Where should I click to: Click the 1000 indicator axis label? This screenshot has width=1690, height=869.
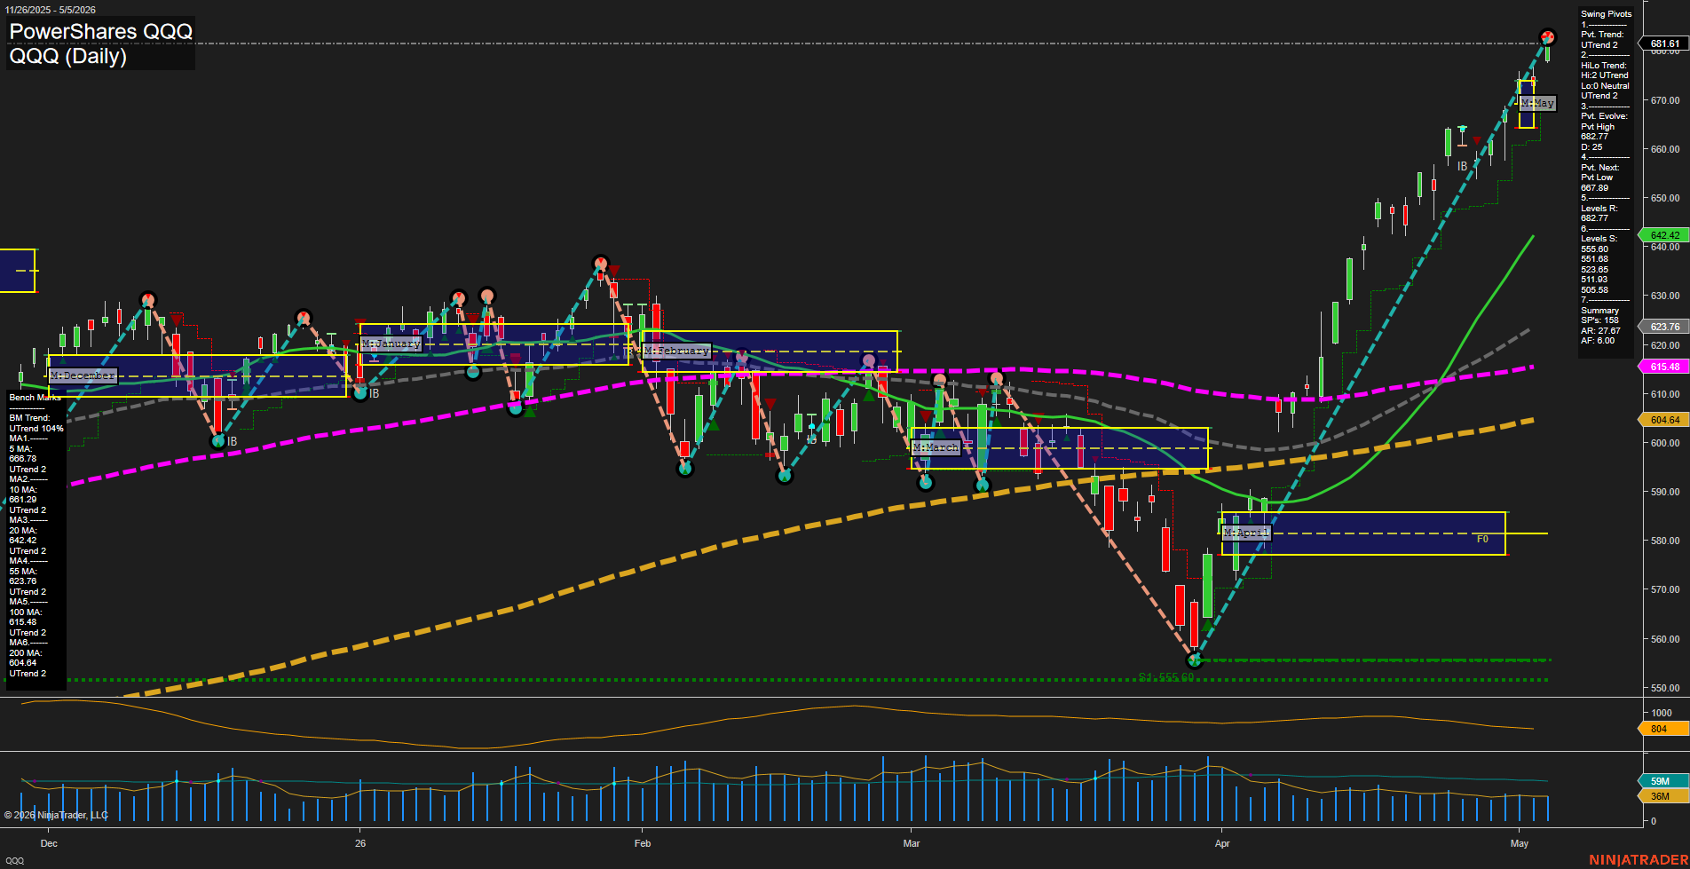coord(1662,713)
